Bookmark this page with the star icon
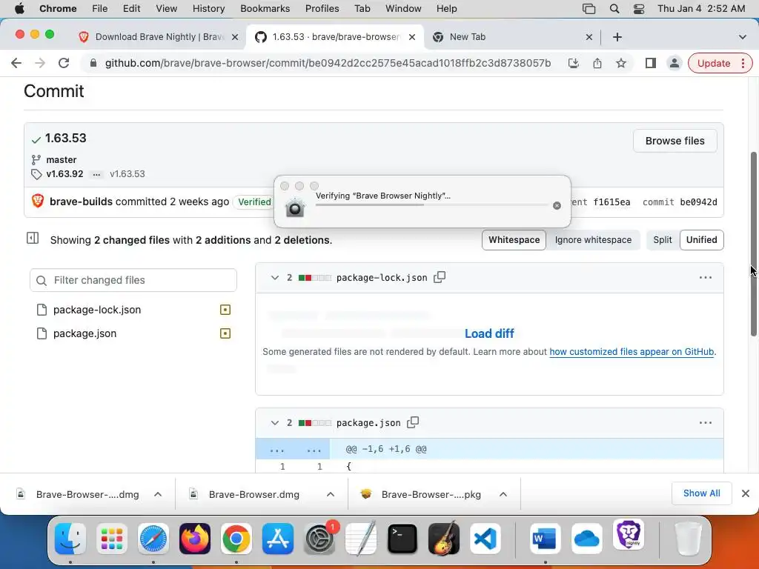This screenshot has width=759, height=569. 621,63
